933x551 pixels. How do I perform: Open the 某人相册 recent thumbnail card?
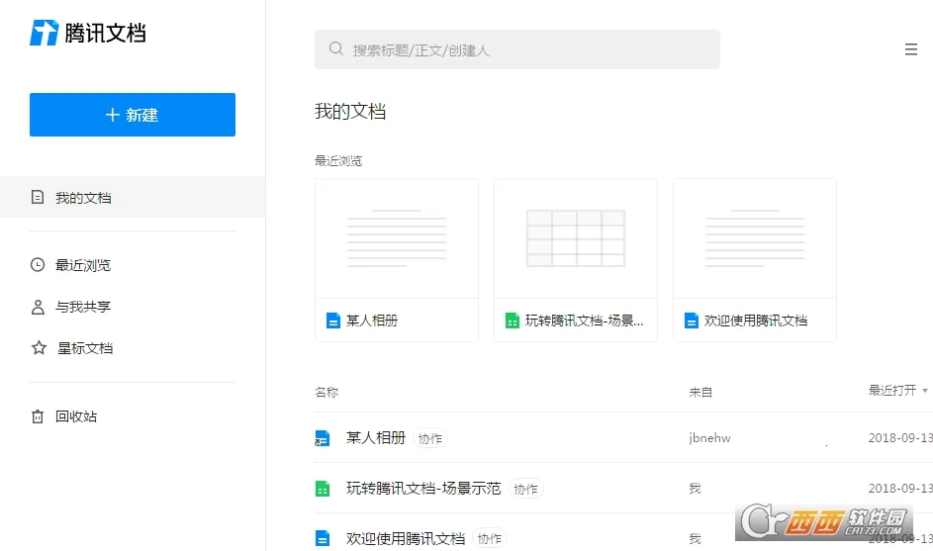(396, 259)
